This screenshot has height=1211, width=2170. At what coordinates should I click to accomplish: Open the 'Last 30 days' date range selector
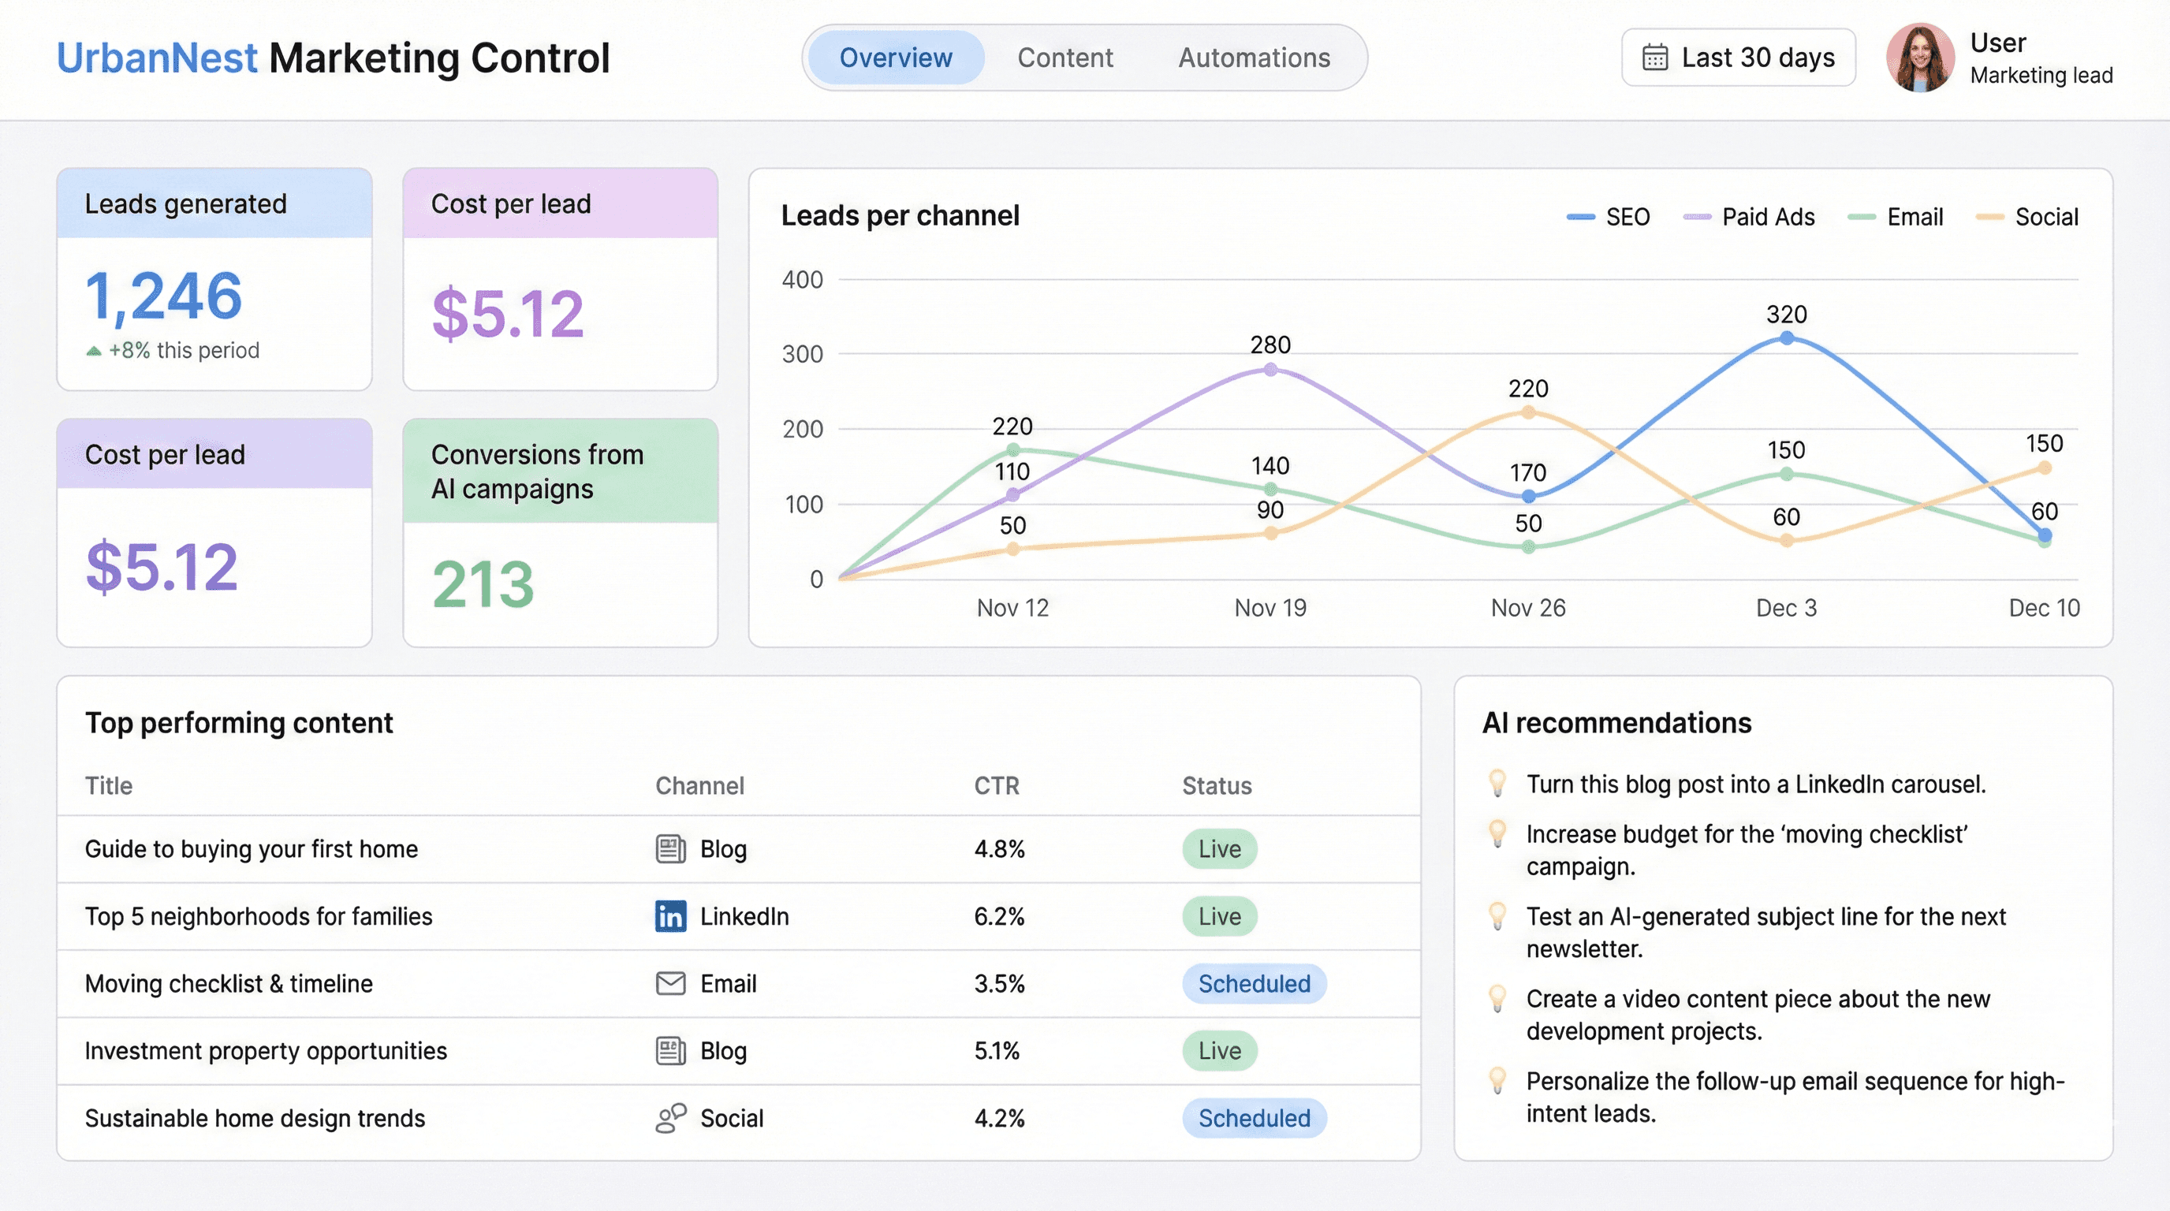(1738, 57)
